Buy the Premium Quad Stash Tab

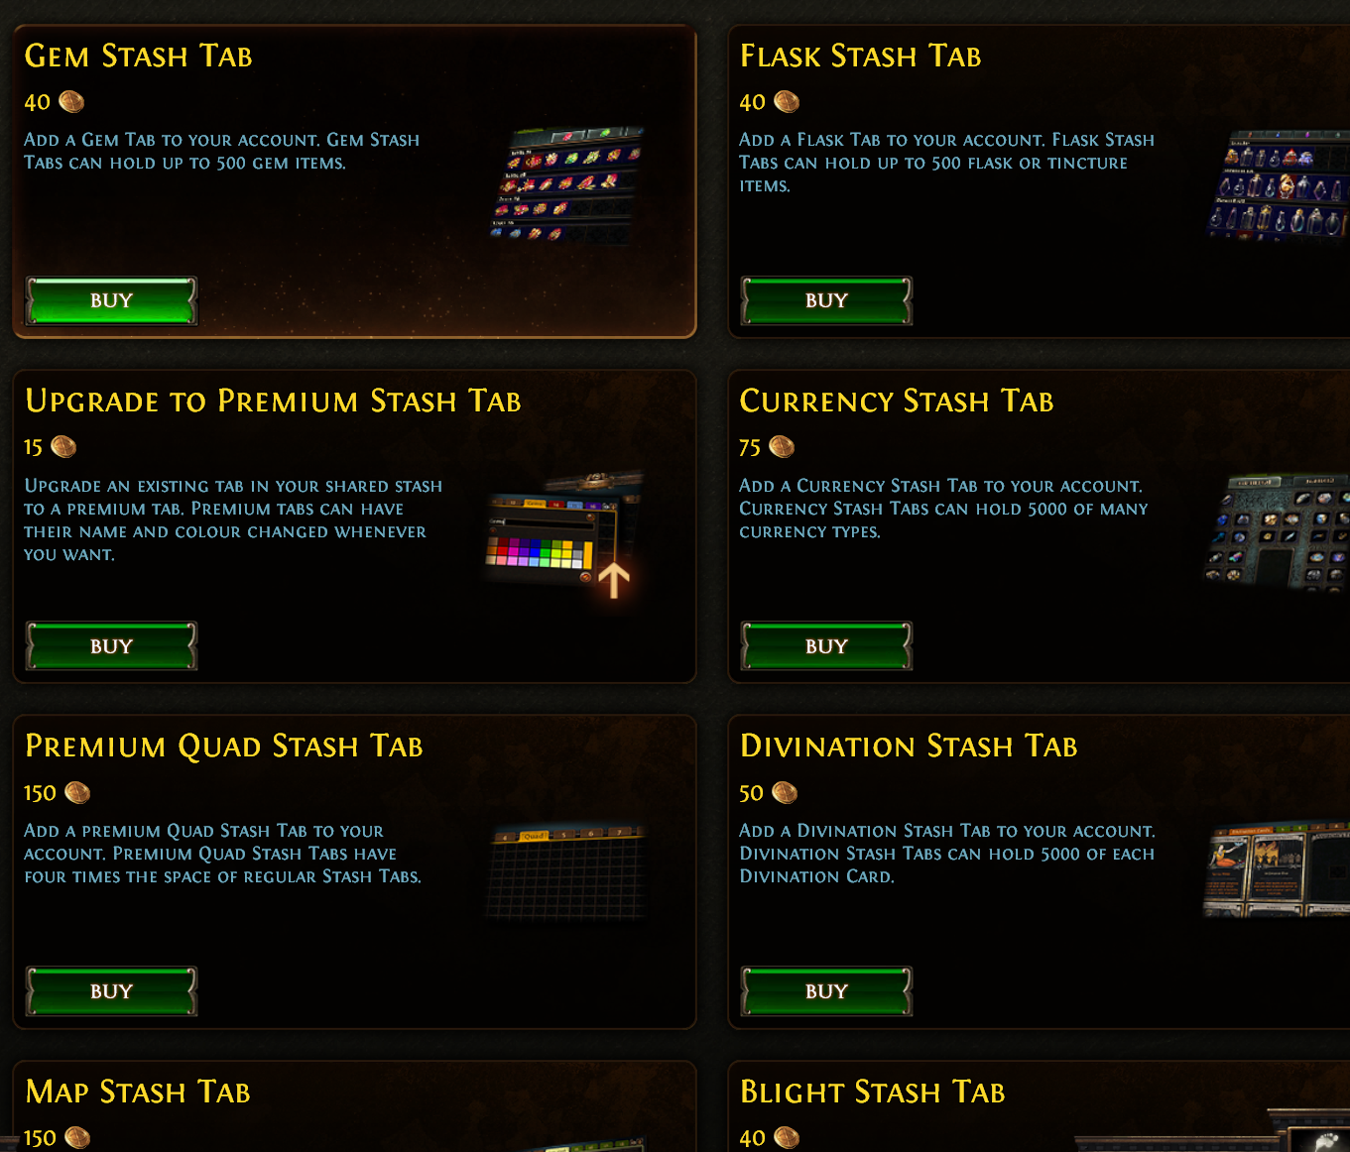click(x=111, y=991)
